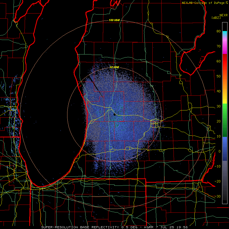Click the 10 value on the dBZ scale
The image size is (229, 229).
click(x=219, y=136)
